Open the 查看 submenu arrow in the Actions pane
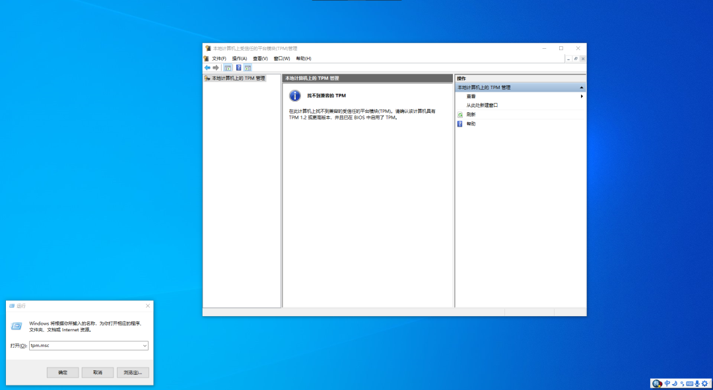 [x=580, y=96]
